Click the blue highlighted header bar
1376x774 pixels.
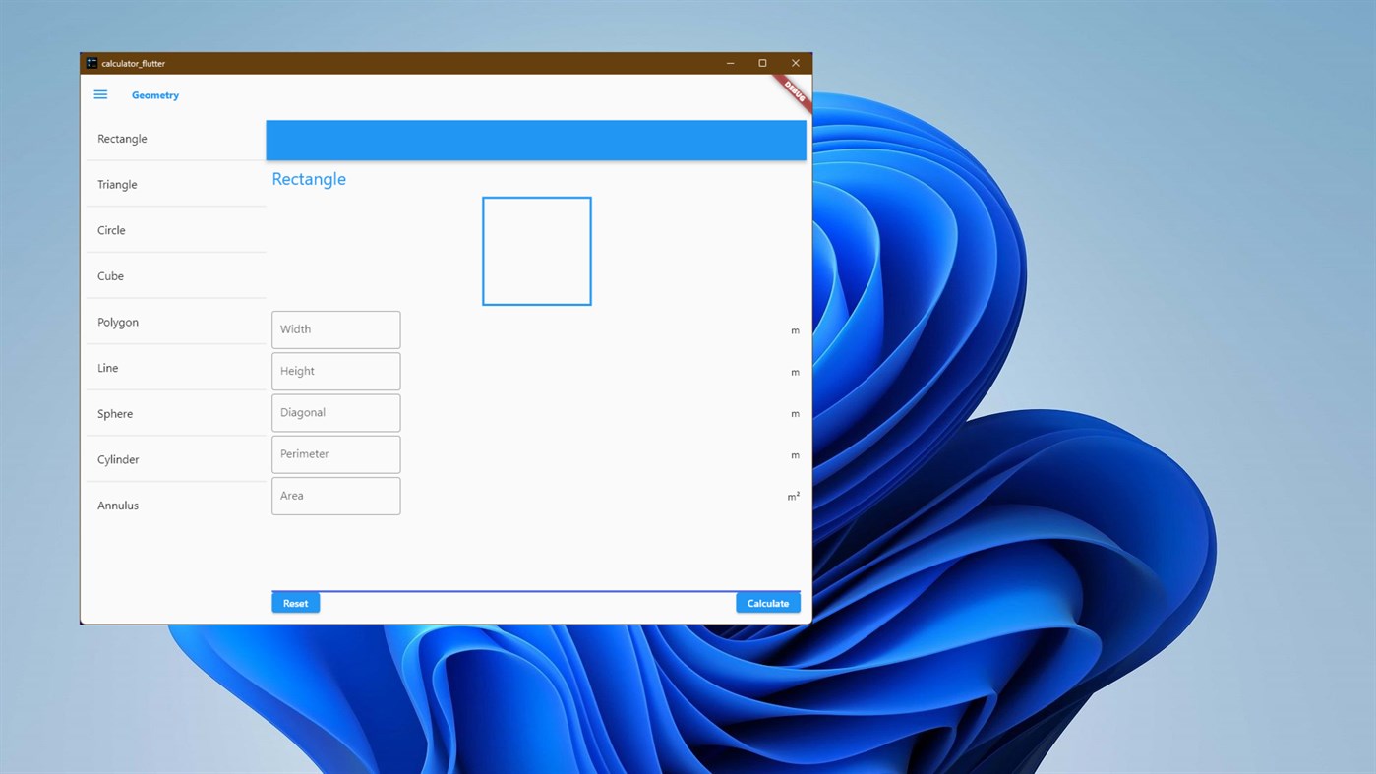coord(536,140)
